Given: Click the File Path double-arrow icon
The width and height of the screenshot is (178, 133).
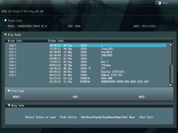Looking at the screenshot, I should coord(5,34).
